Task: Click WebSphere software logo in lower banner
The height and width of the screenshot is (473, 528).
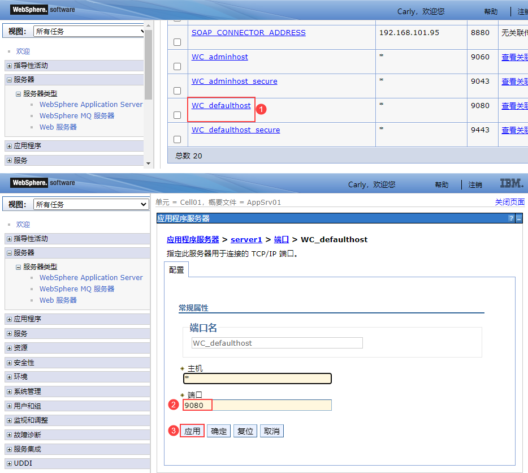Action: tap(42, 182)
